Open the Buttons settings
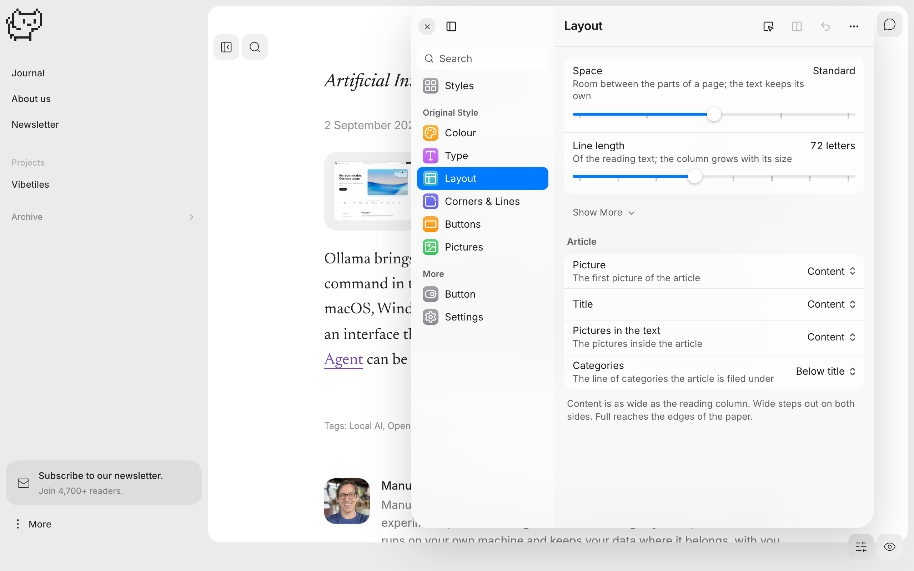The image size is (914, 571). click(482, 224)
